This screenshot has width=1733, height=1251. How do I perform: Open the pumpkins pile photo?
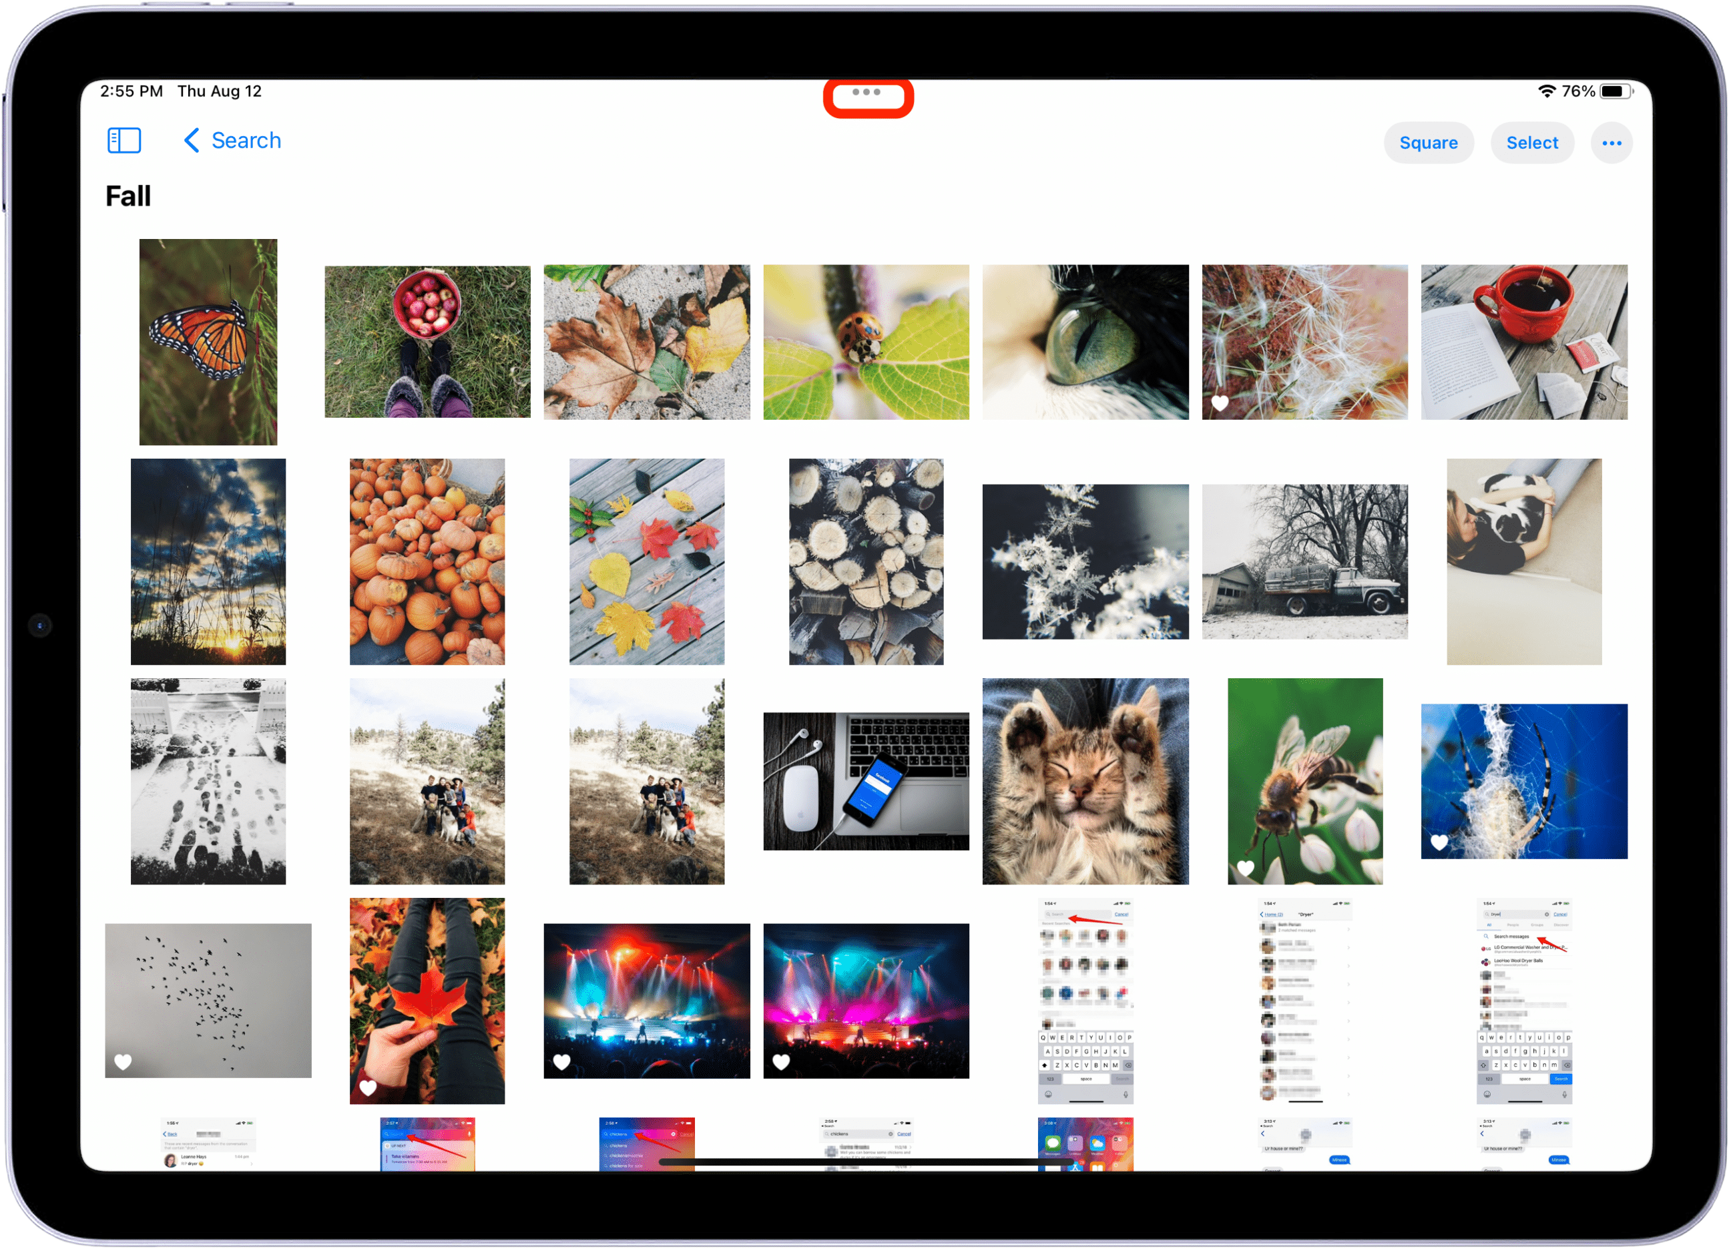428,563
